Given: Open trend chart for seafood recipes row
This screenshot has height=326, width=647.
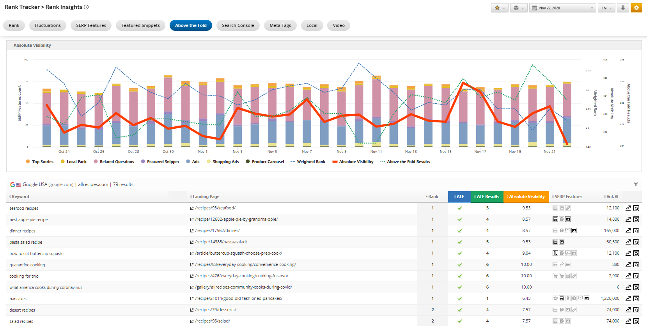Looking at the screenshot, I should point(628,208).
